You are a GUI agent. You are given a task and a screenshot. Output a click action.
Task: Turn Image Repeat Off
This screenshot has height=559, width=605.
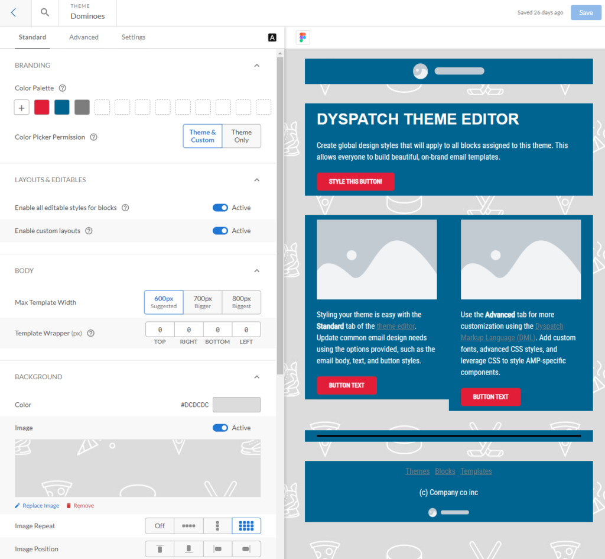point(160,526)
